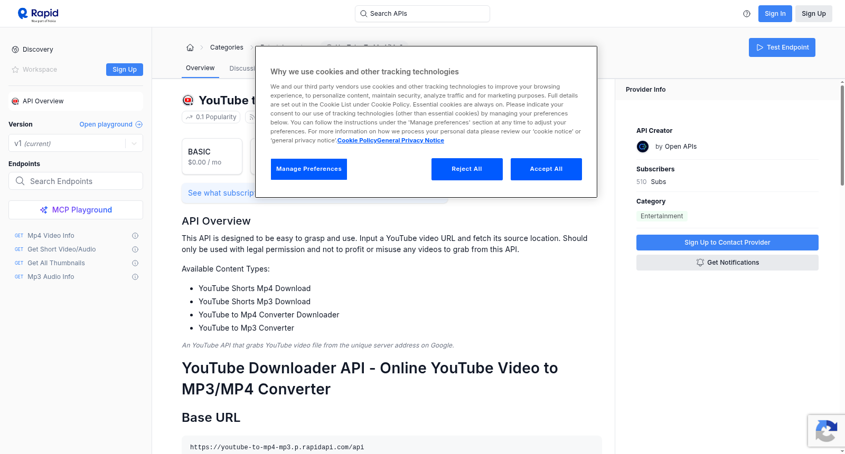Click Reject All cookies
The height and width of the screenshot is (454, 845).
point(467,169)
